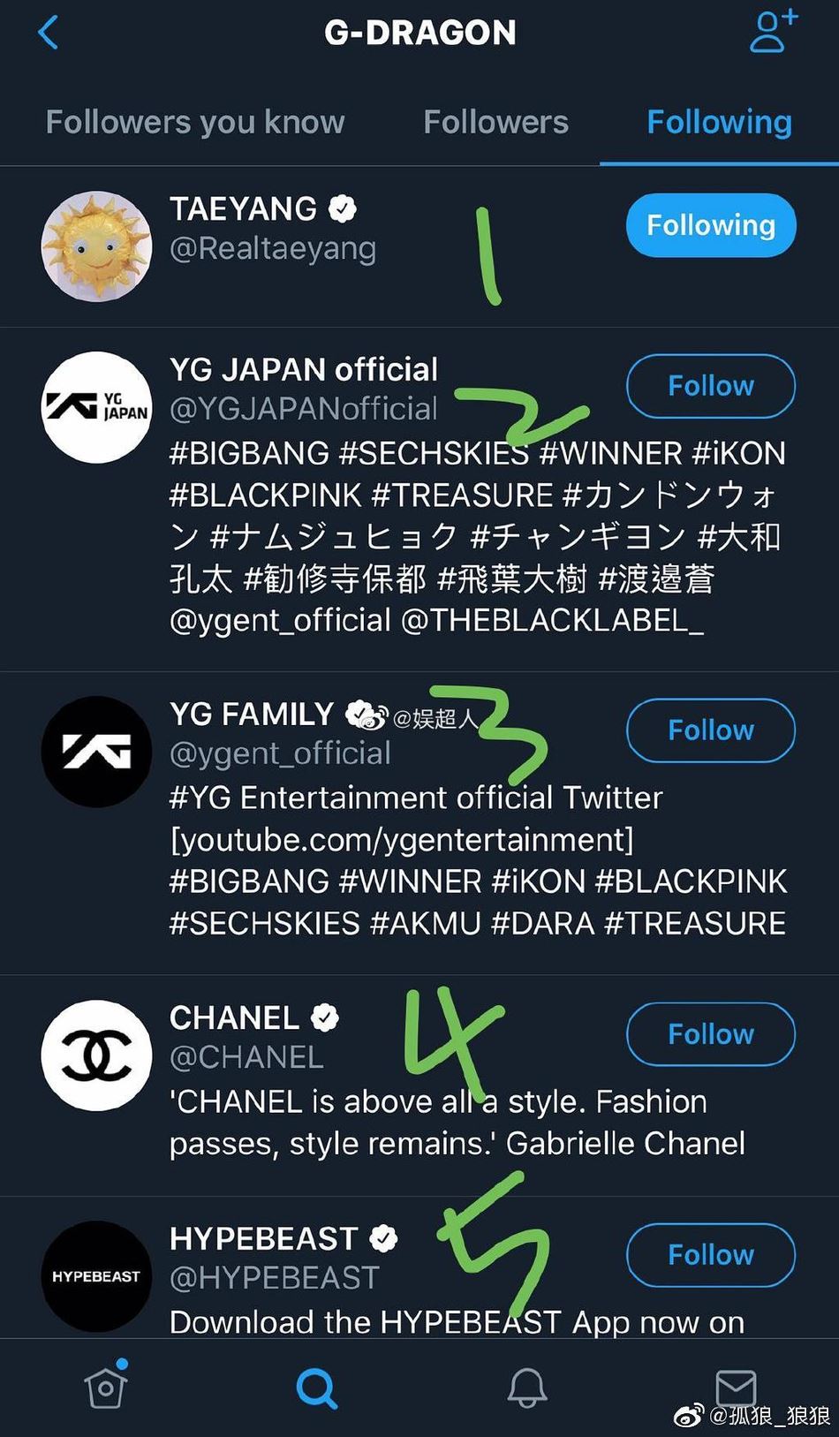Screen dimensions: 839x1437
Task: Open the Home feed icon
Action: [105, 1387]
